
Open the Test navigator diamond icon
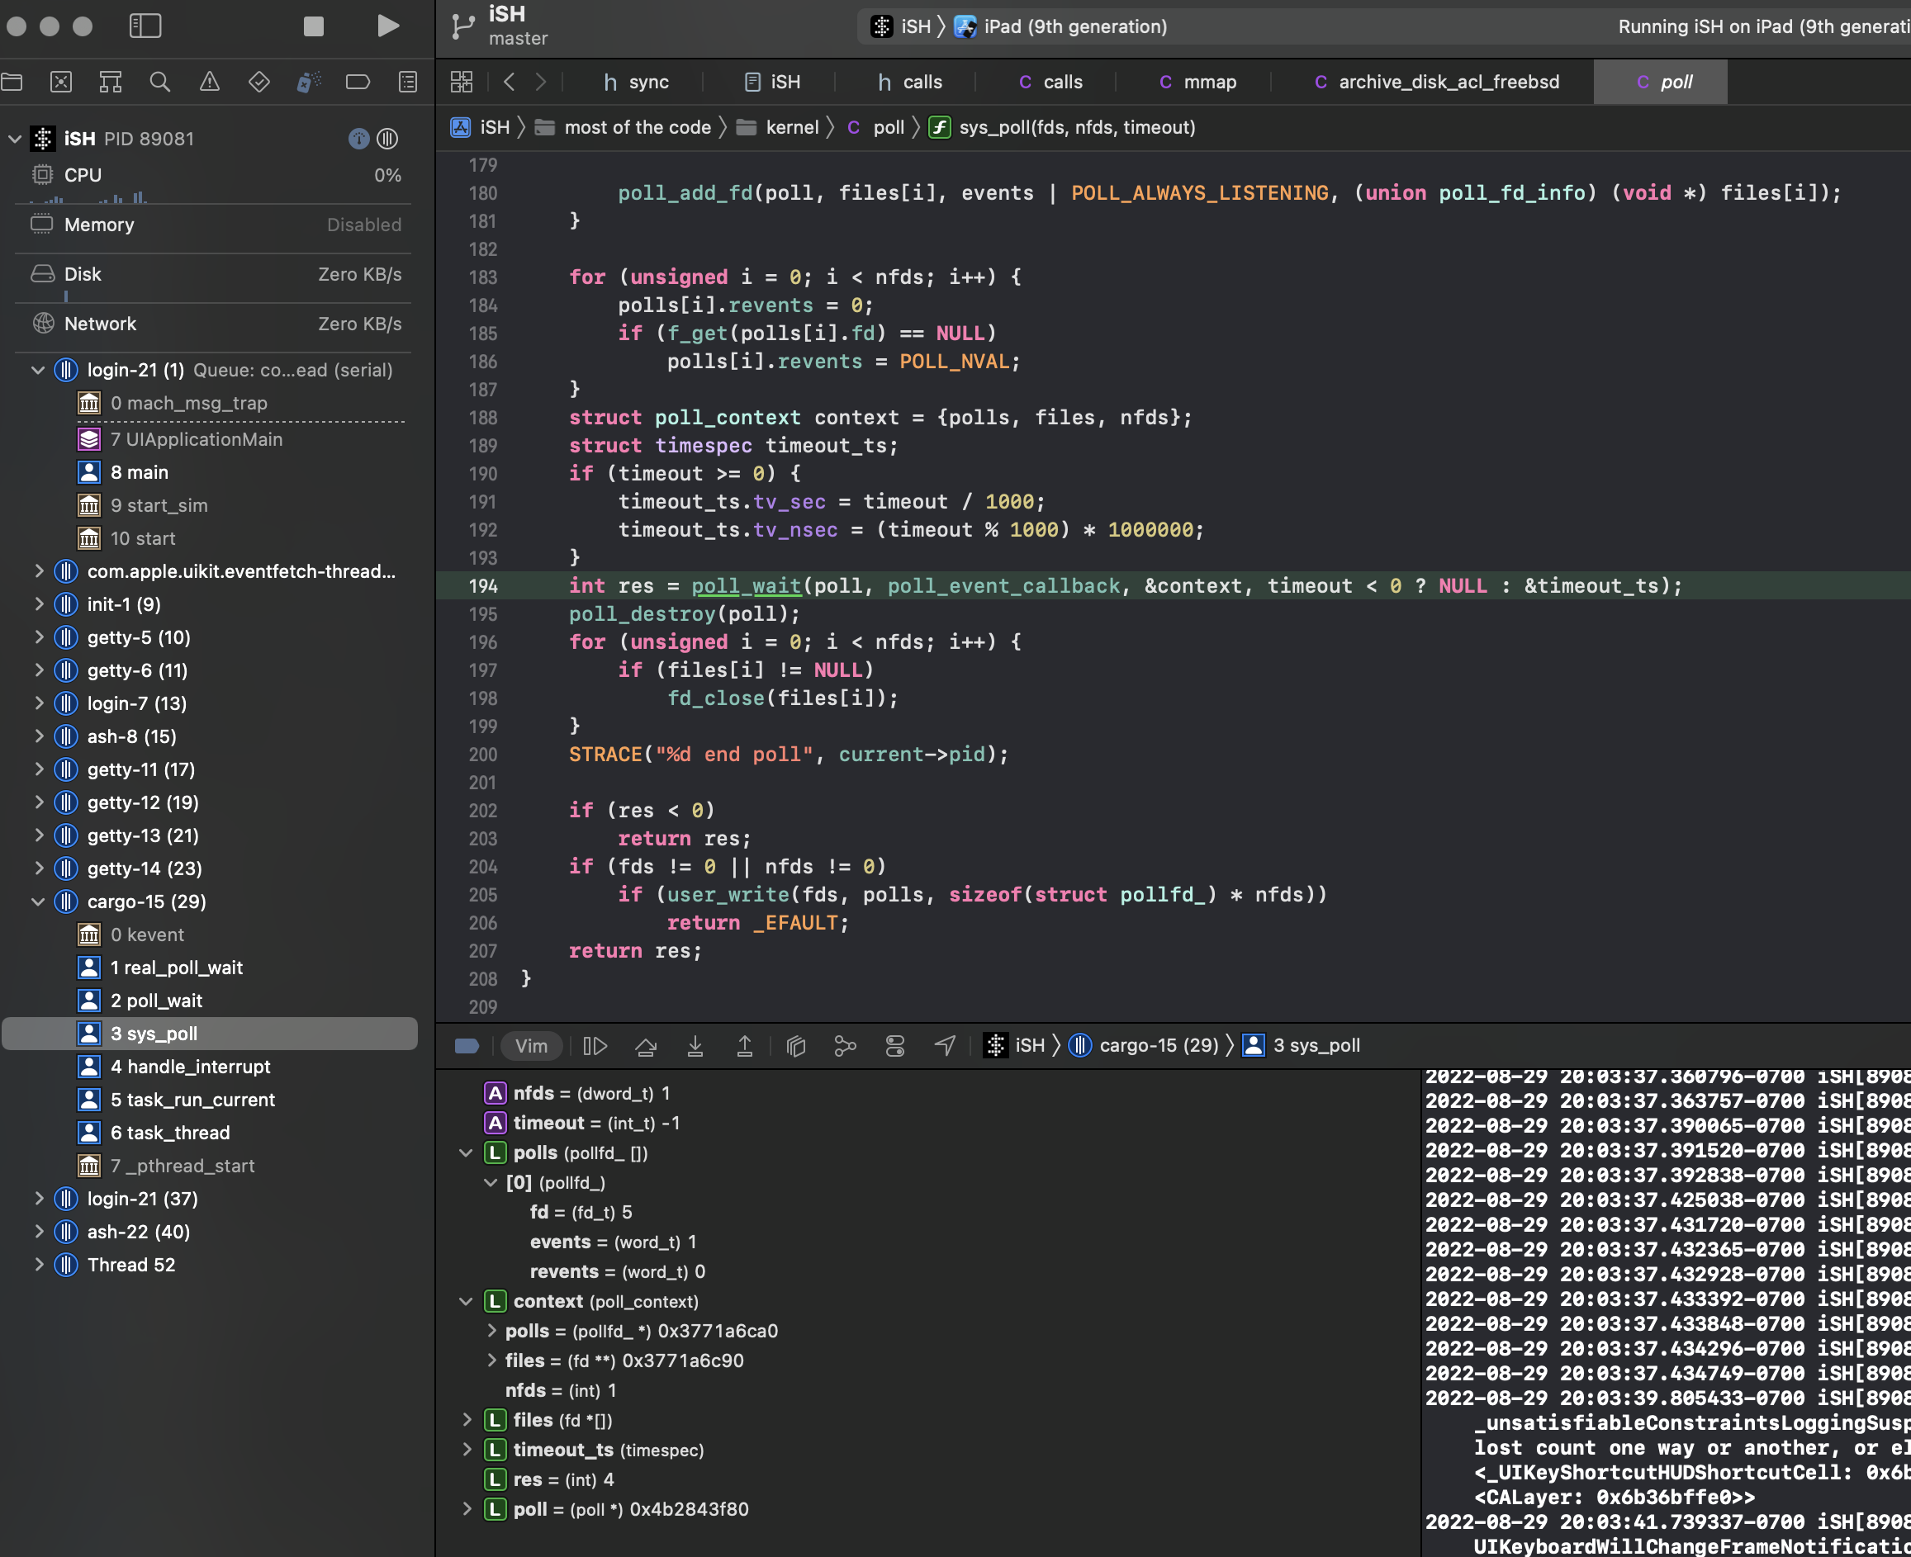259,83
